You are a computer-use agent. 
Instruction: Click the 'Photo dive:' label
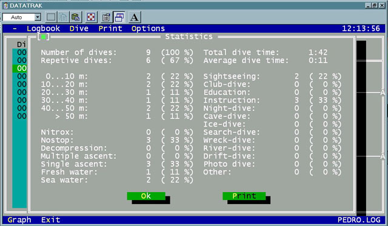pos(229,164)
